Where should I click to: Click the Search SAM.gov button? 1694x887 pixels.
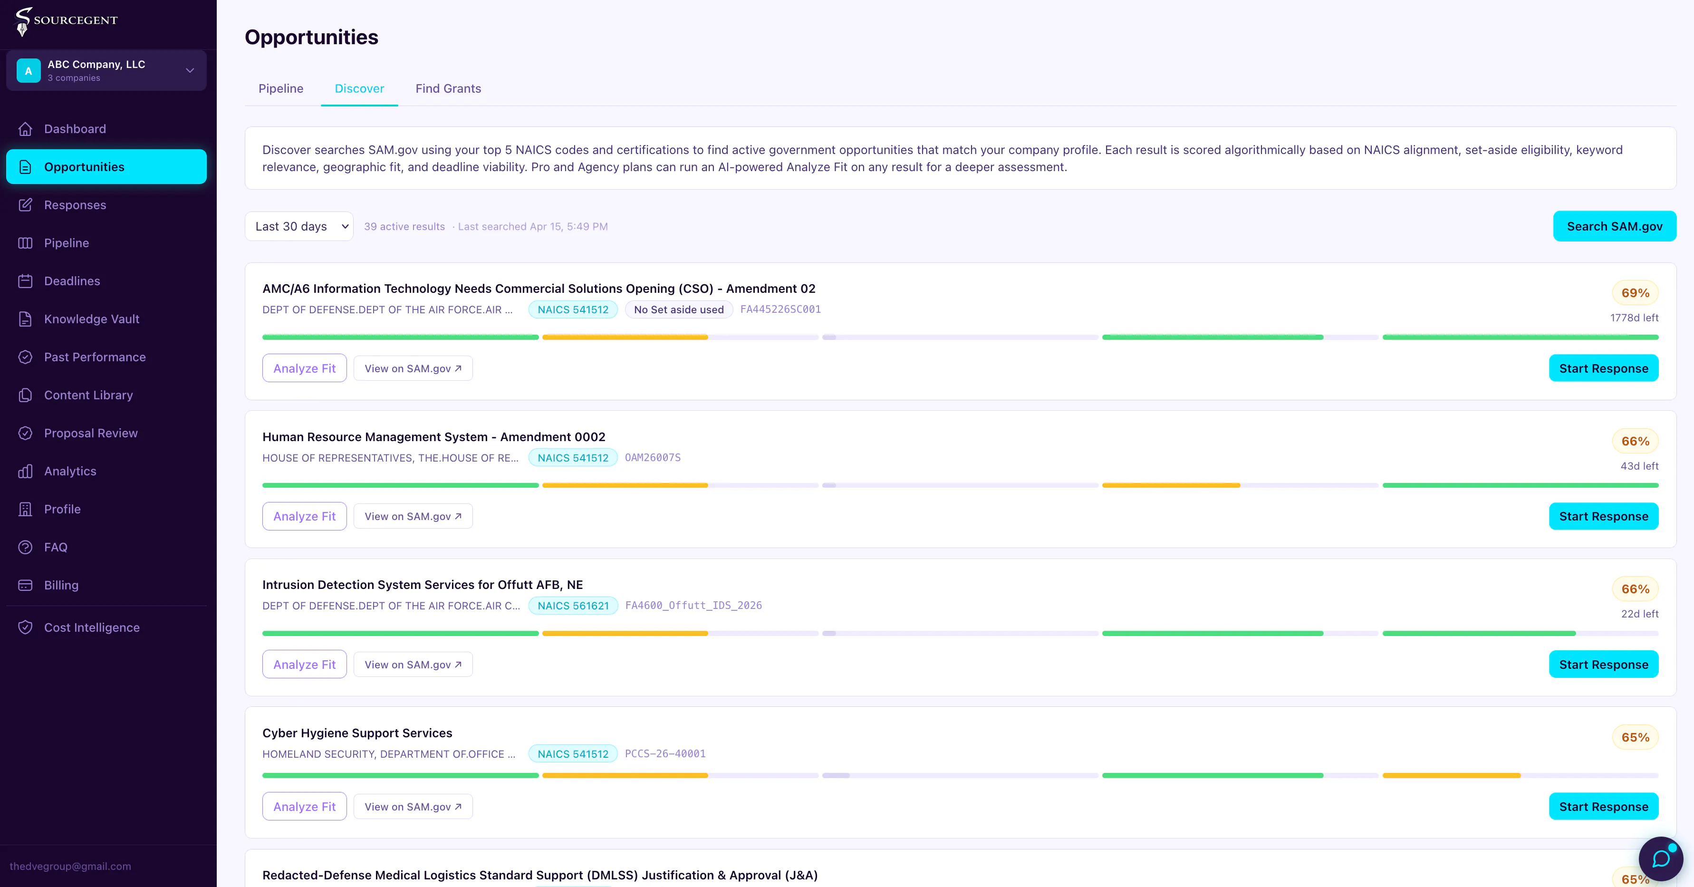1615,226
